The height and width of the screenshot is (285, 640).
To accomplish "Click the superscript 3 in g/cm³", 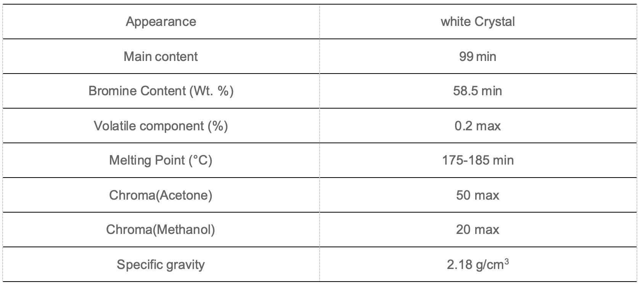I will (x=507, y=261).
